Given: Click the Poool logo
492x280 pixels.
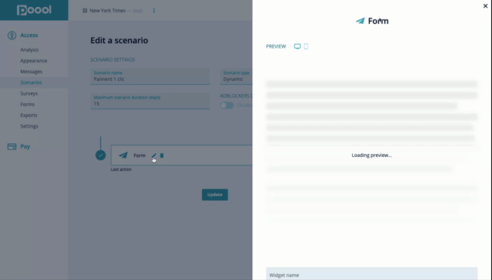Looking at the screenshot, I should 34,10.
